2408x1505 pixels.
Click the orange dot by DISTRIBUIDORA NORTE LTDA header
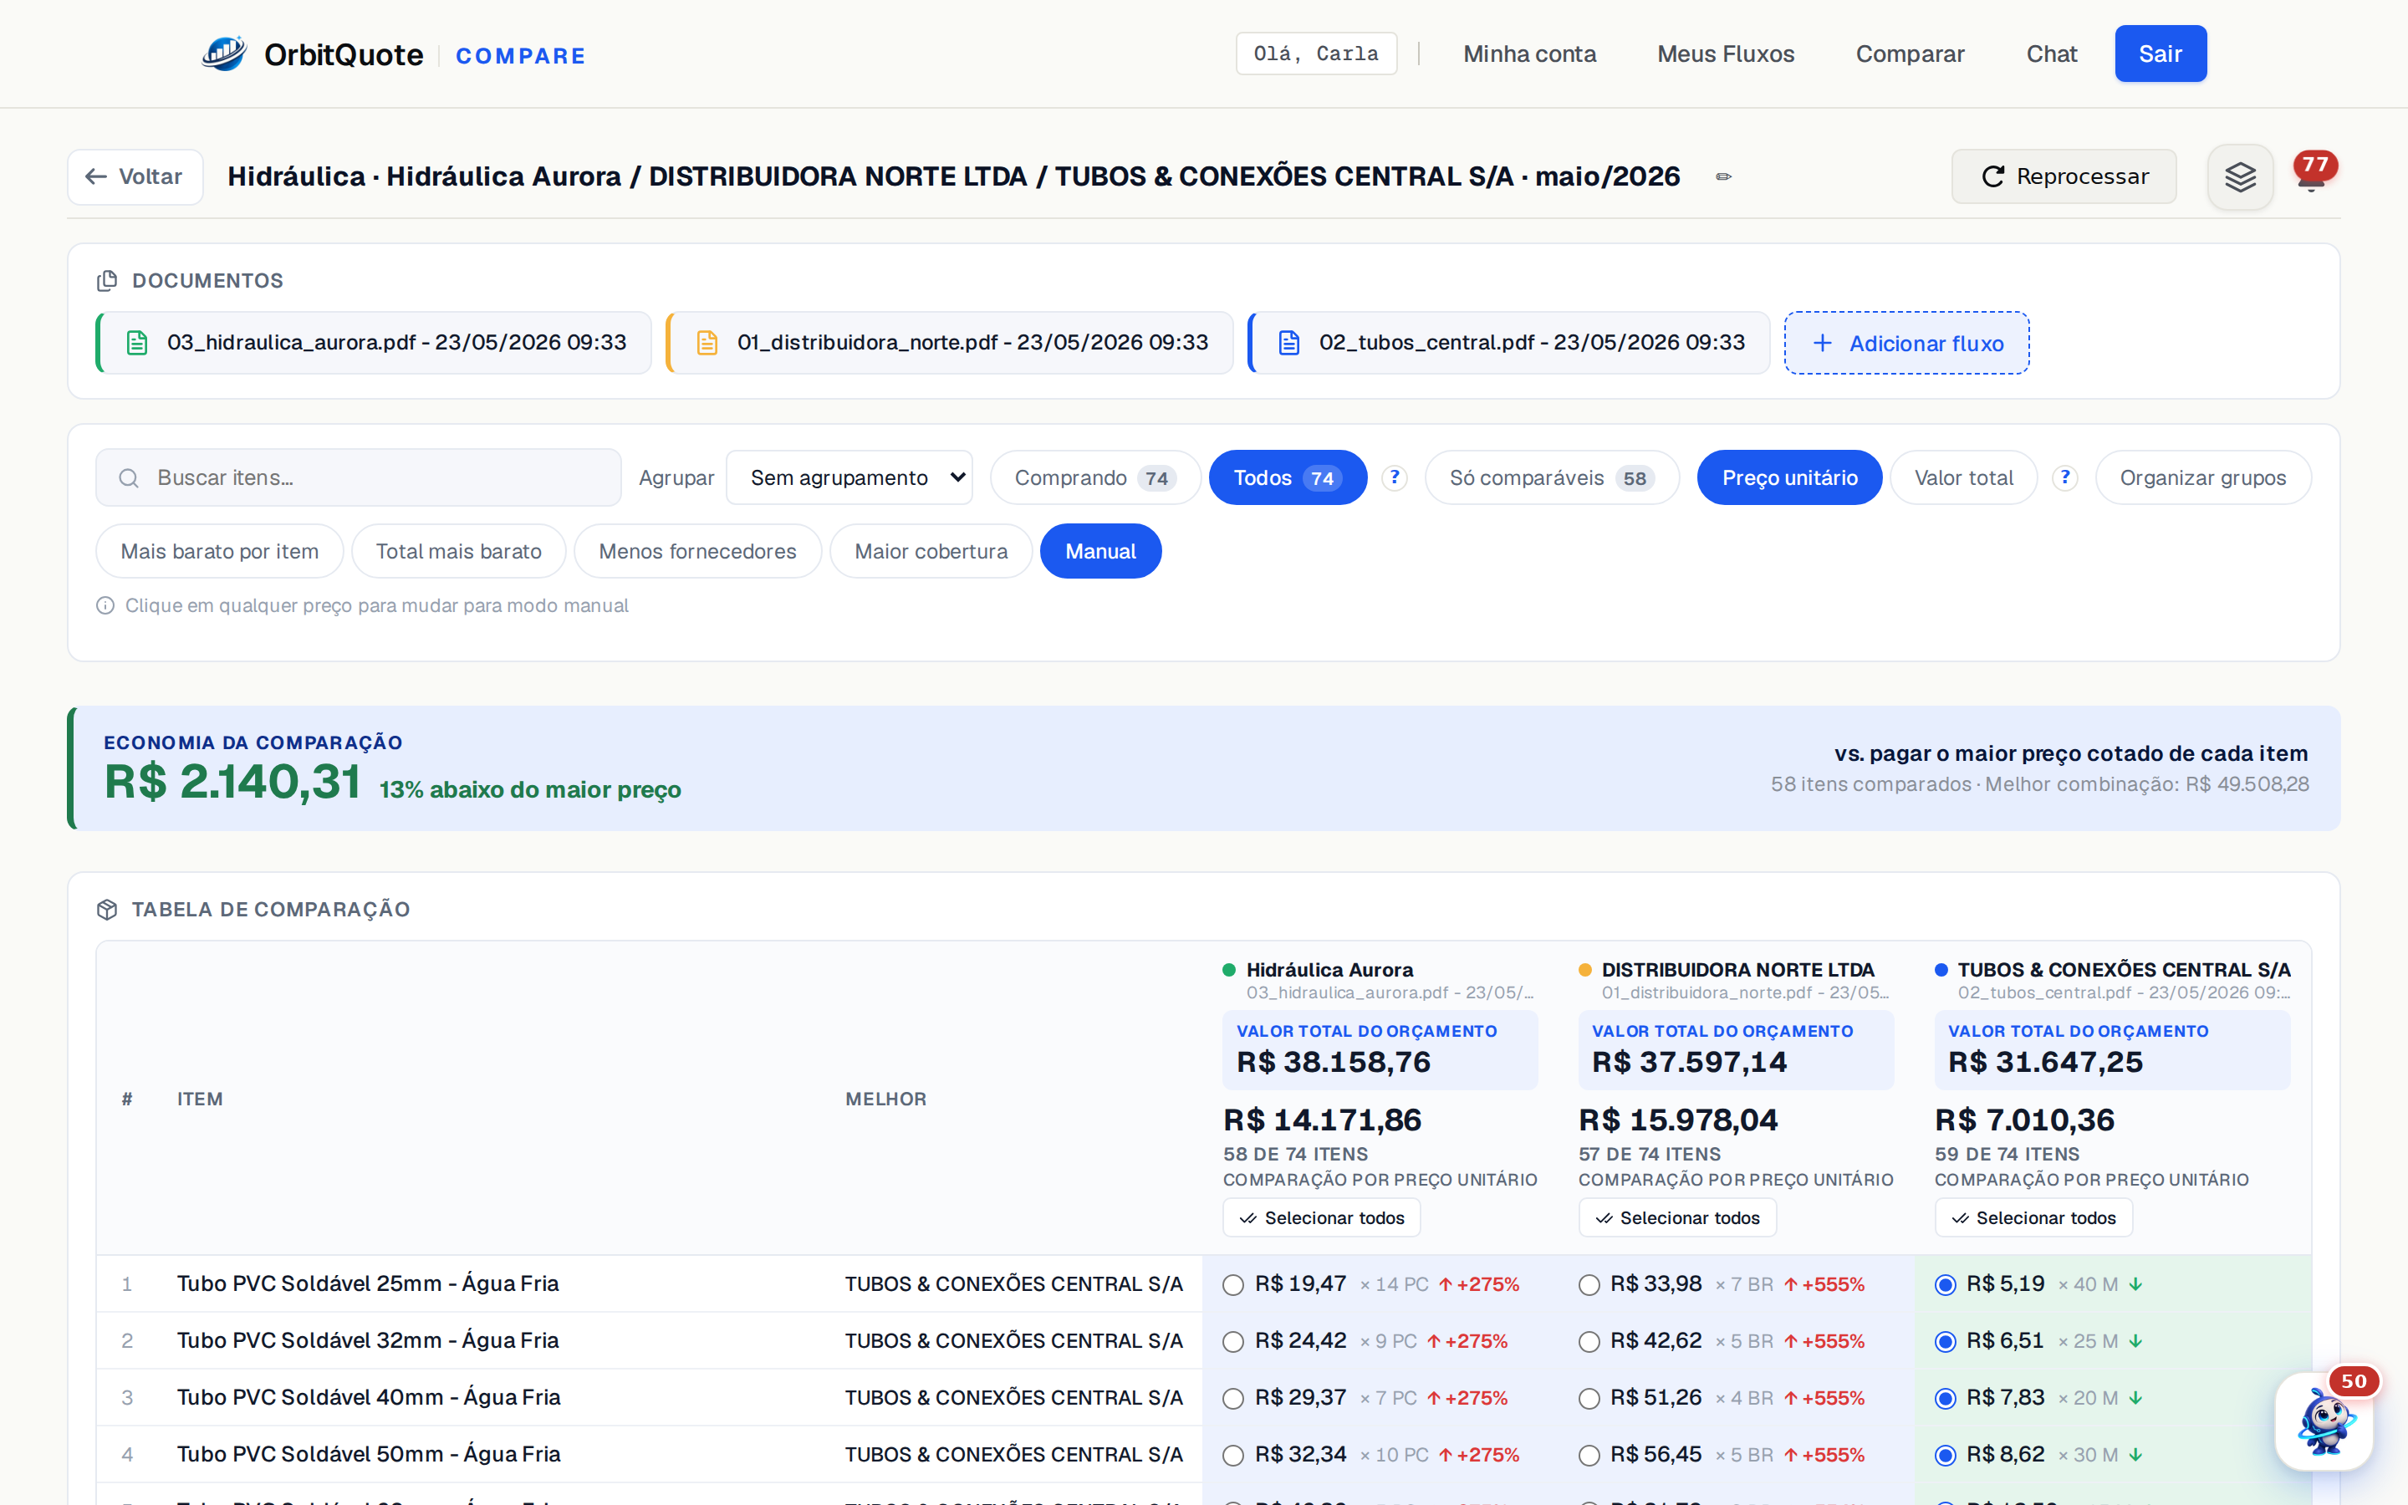click(1585, 971)
